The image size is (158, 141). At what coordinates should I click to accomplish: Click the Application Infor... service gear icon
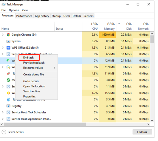(x=8, y=119)
